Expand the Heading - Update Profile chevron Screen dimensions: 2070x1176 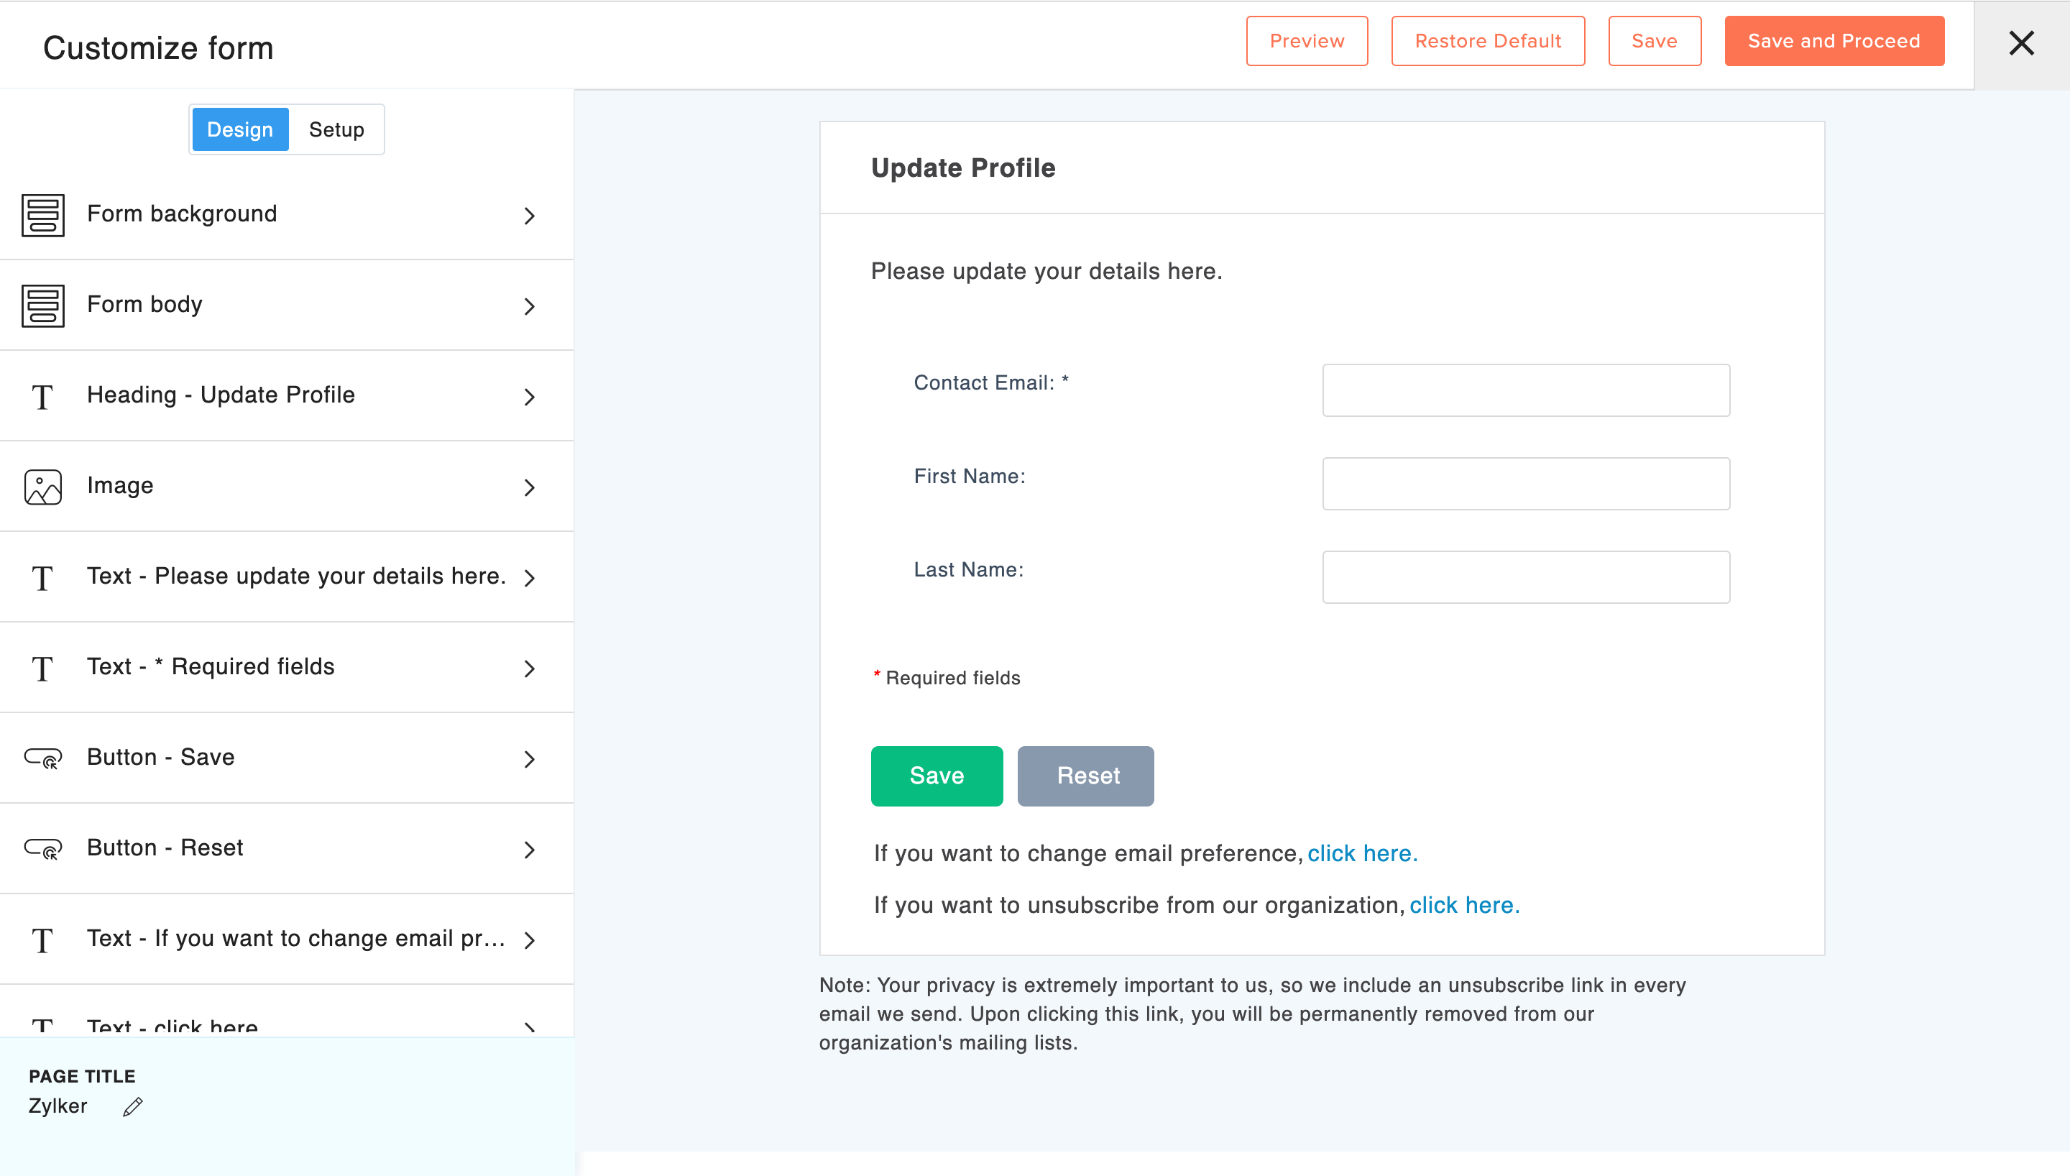point(530,397)
